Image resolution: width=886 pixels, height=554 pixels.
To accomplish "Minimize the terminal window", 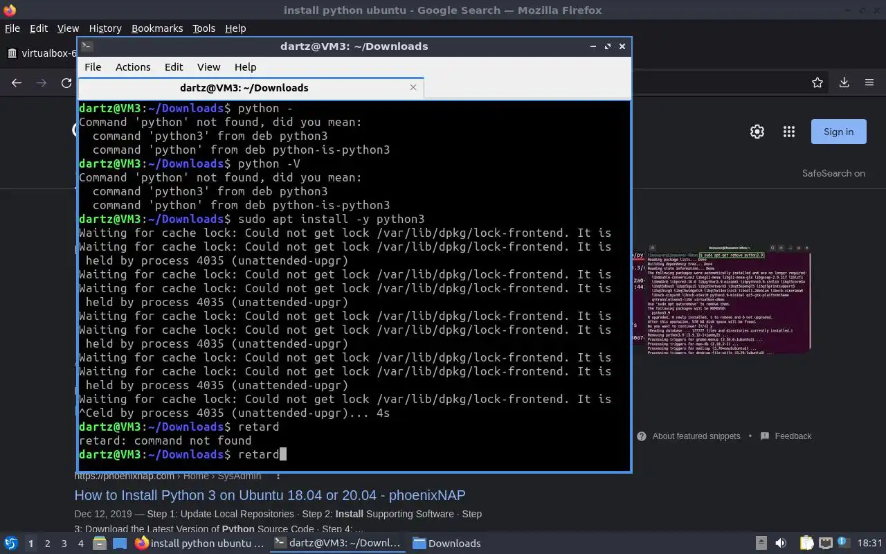I will pyautogui.click(x=593, y=46).
